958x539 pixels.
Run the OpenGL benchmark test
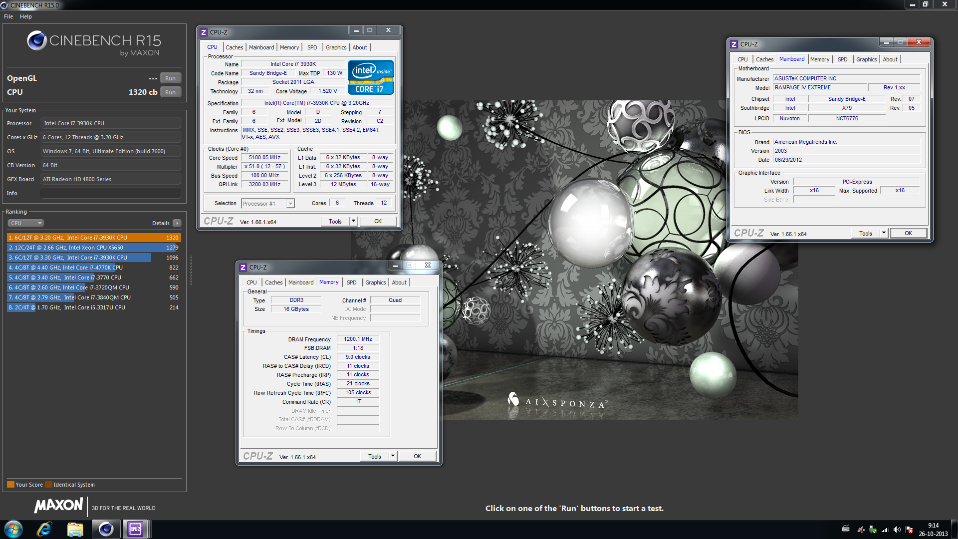pyautogui.click(x=170, y=78)
